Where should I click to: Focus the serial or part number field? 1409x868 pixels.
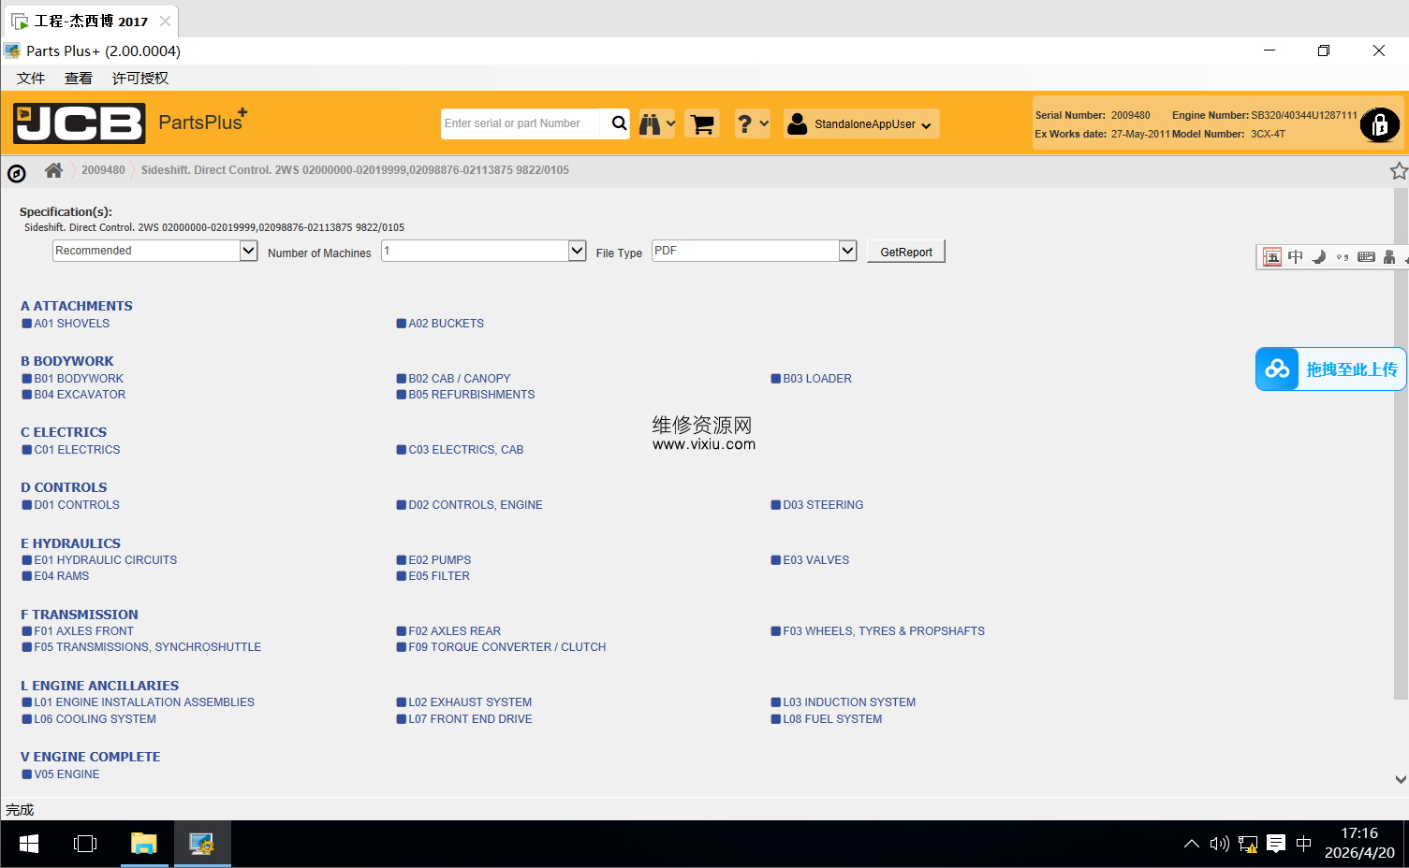click(520, 123)
